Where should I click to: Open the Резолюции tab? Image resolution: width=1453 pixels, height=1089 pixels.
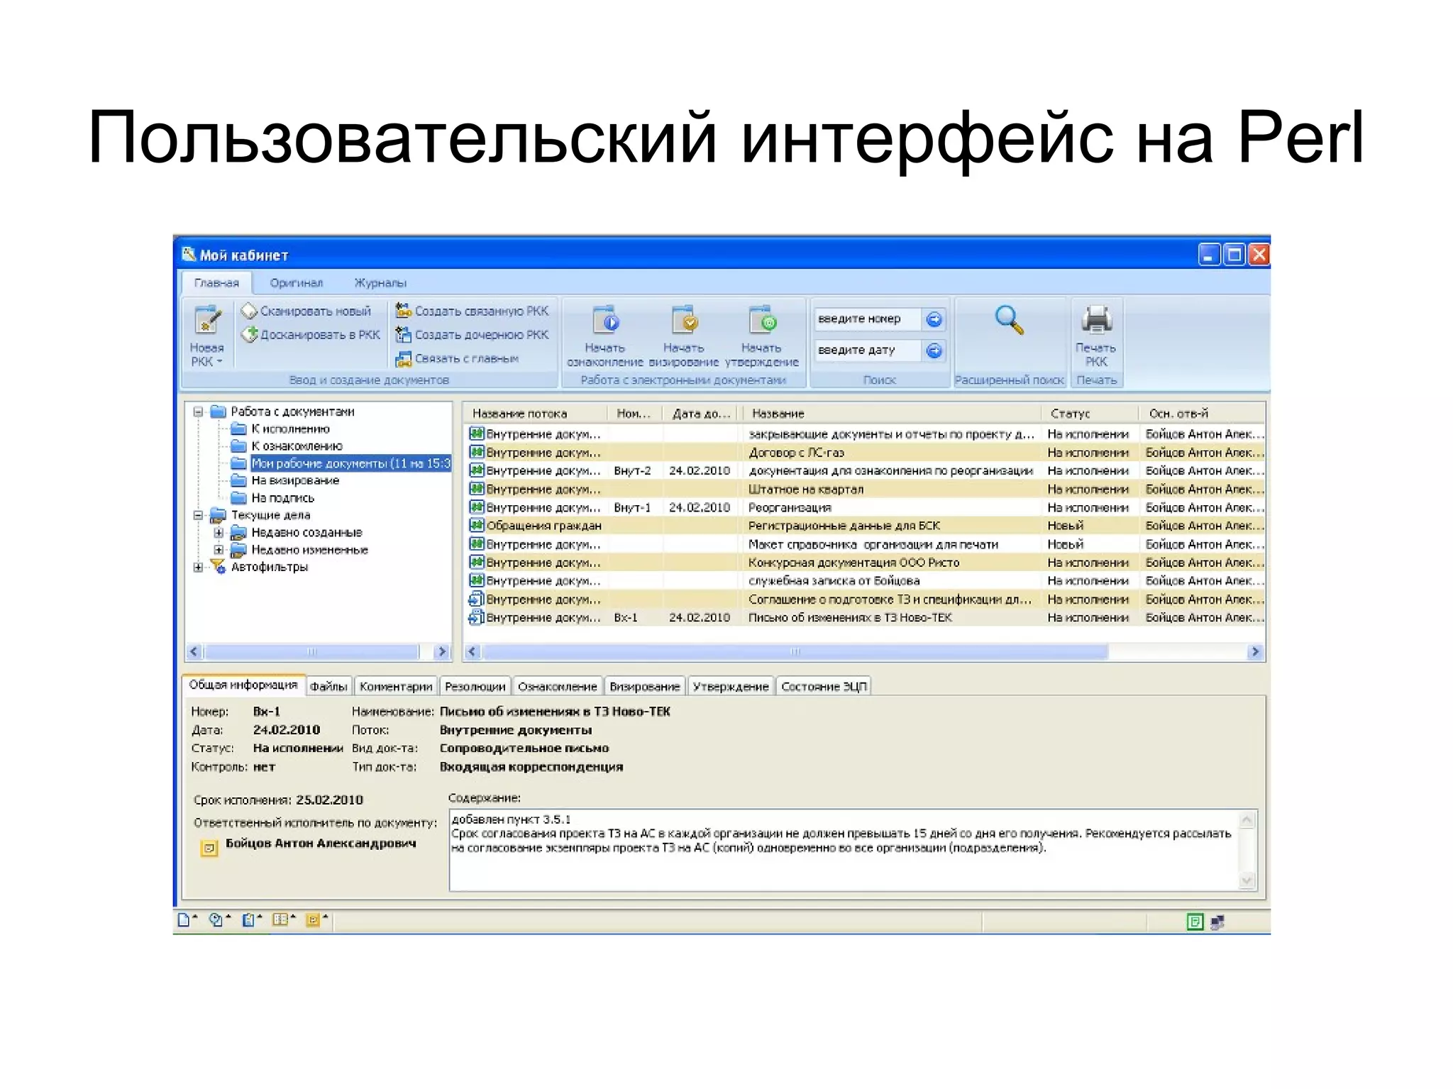(x=475, y=687)
